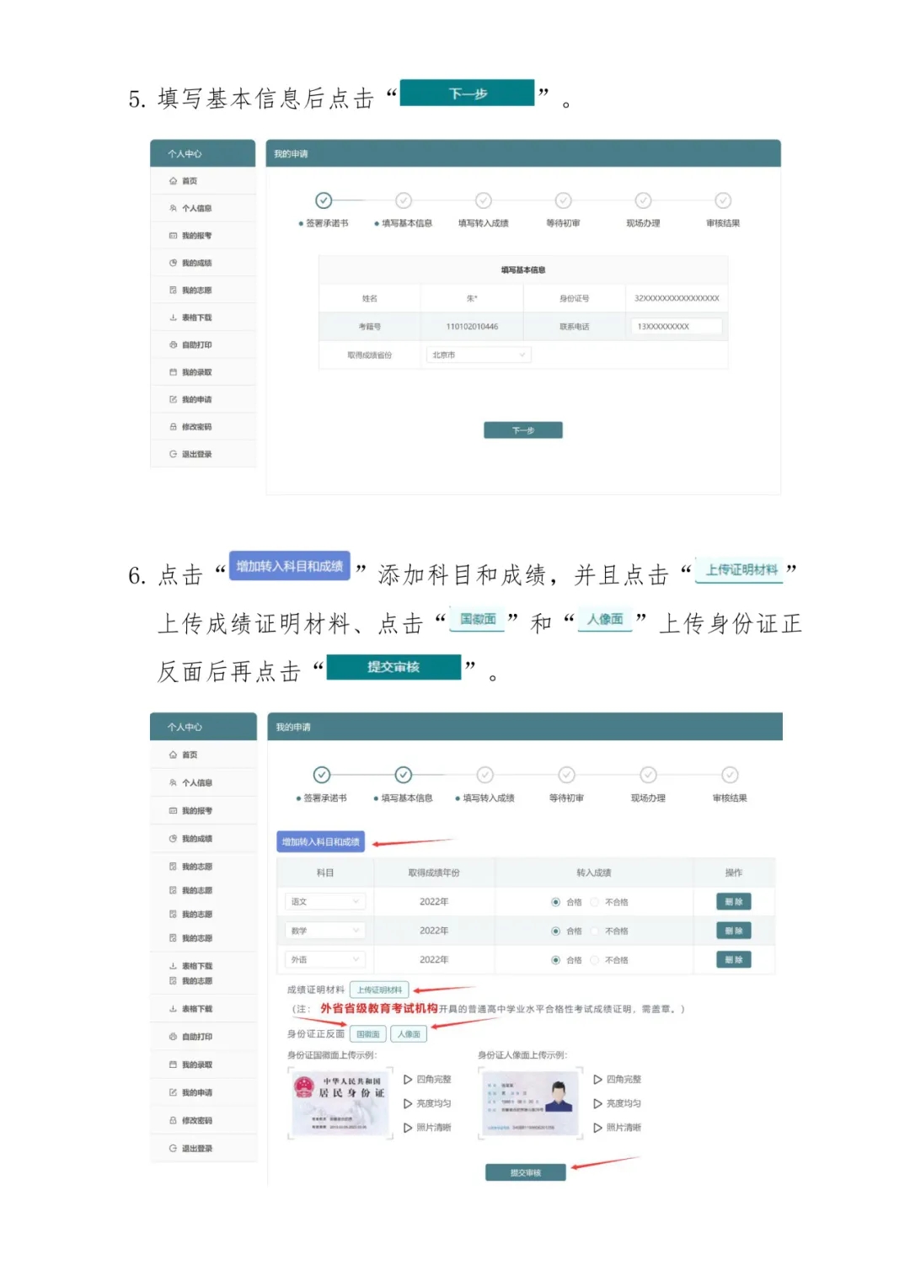Select 表格下载 download icon in step 5 sidebar
This screenshot has width=910, height=1286.
point(173,317)
